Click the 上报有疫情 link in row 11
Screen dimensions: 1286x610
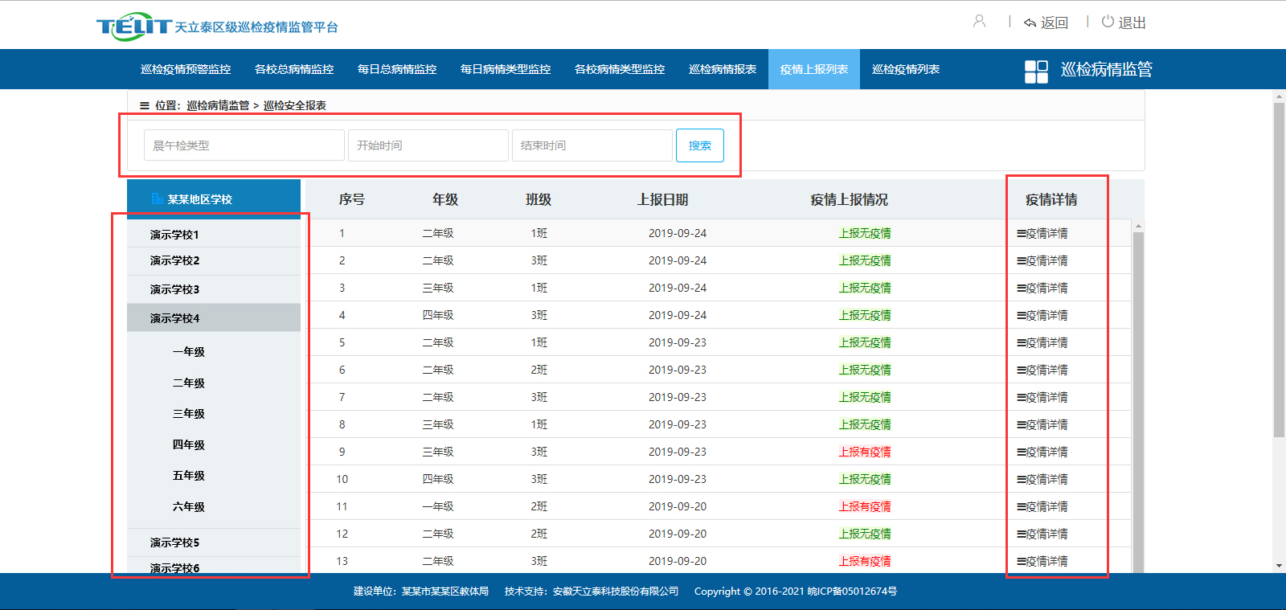pyautogui.click(x=865, y=507)
